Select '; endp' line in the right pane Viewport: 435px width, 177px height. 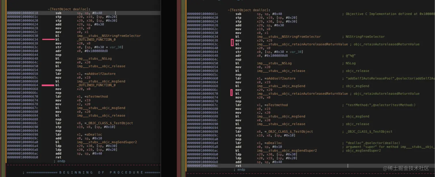240,170
